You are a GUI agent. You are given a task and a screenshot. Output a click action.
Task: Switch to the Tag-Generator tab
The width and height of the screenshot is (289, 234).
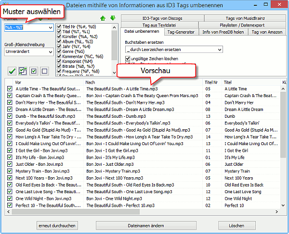click(181, 32)
